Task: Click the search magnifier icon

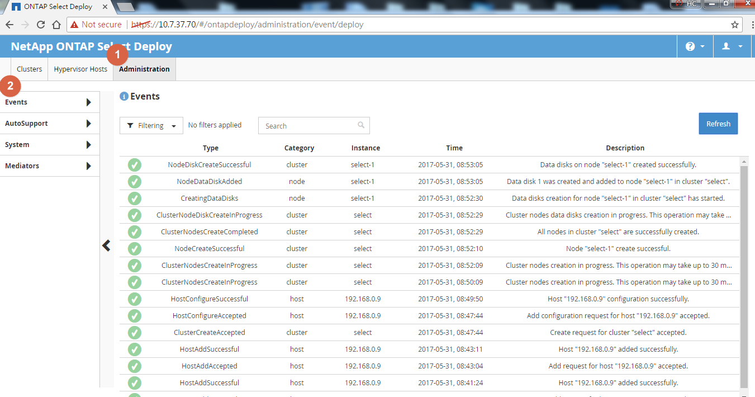Action: tap(361, 125)
